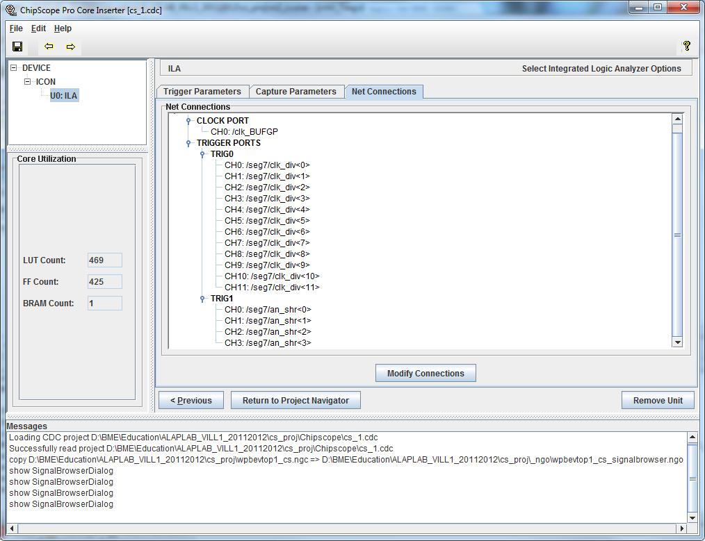This screenshot has height=541, width=705.
Task: Click the BRAM Count value field
Action: pyautogui.click(x=105, y=303)
